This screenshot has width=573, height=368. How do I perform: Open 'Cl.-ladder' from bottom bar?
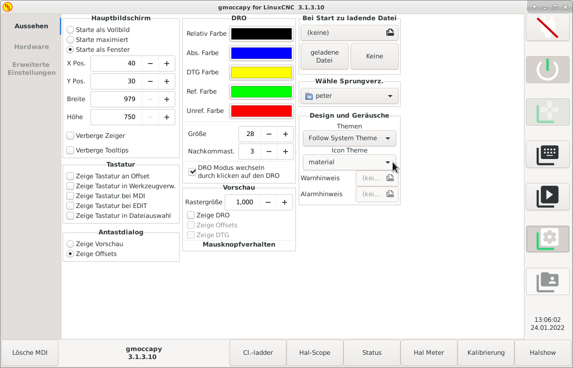258,352
